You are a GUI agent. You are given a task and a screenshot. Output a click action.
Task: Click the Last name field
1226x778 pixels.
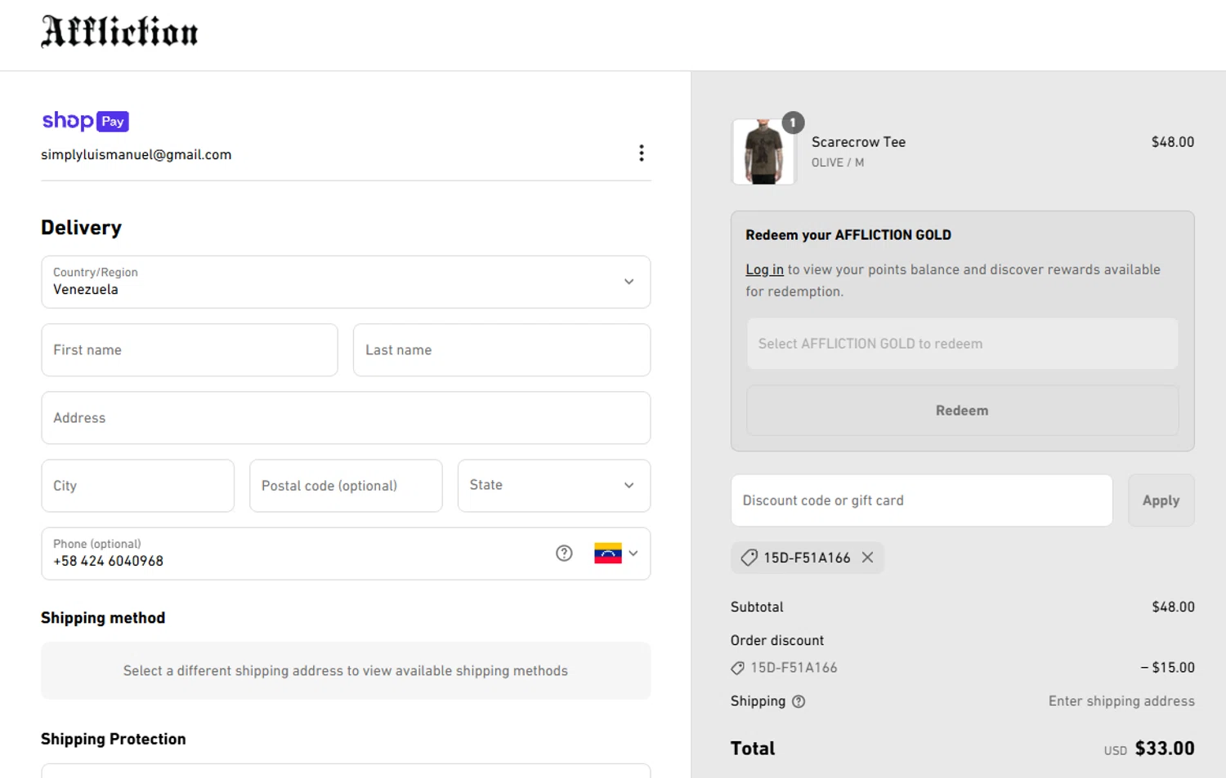click(x=502, y=350)
